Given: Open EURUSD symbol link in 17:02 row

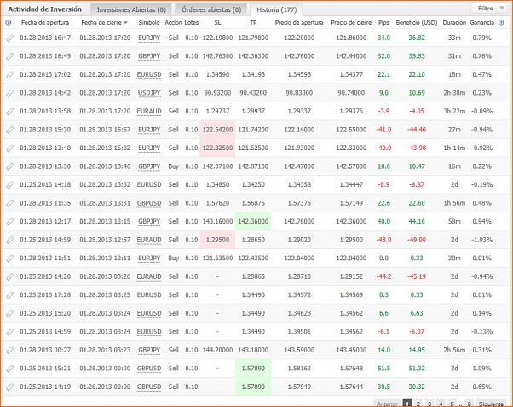Looking at the screenshot, I should [x=149, y=75].
